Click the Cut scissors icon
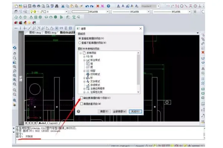 (63, 6)
